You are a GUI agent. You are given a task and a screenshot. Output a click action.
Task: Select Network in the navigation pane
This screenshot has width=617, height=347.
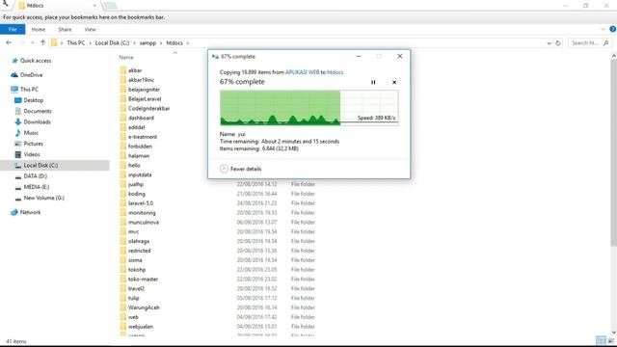26,212
